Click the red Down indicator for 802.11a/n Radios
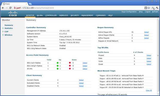This screenshot has width=160, height=96. coord(70,63)
